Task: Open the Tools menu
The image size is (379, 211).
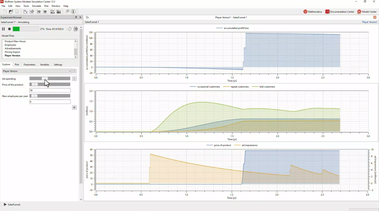Action: click(x=26, y=6)
